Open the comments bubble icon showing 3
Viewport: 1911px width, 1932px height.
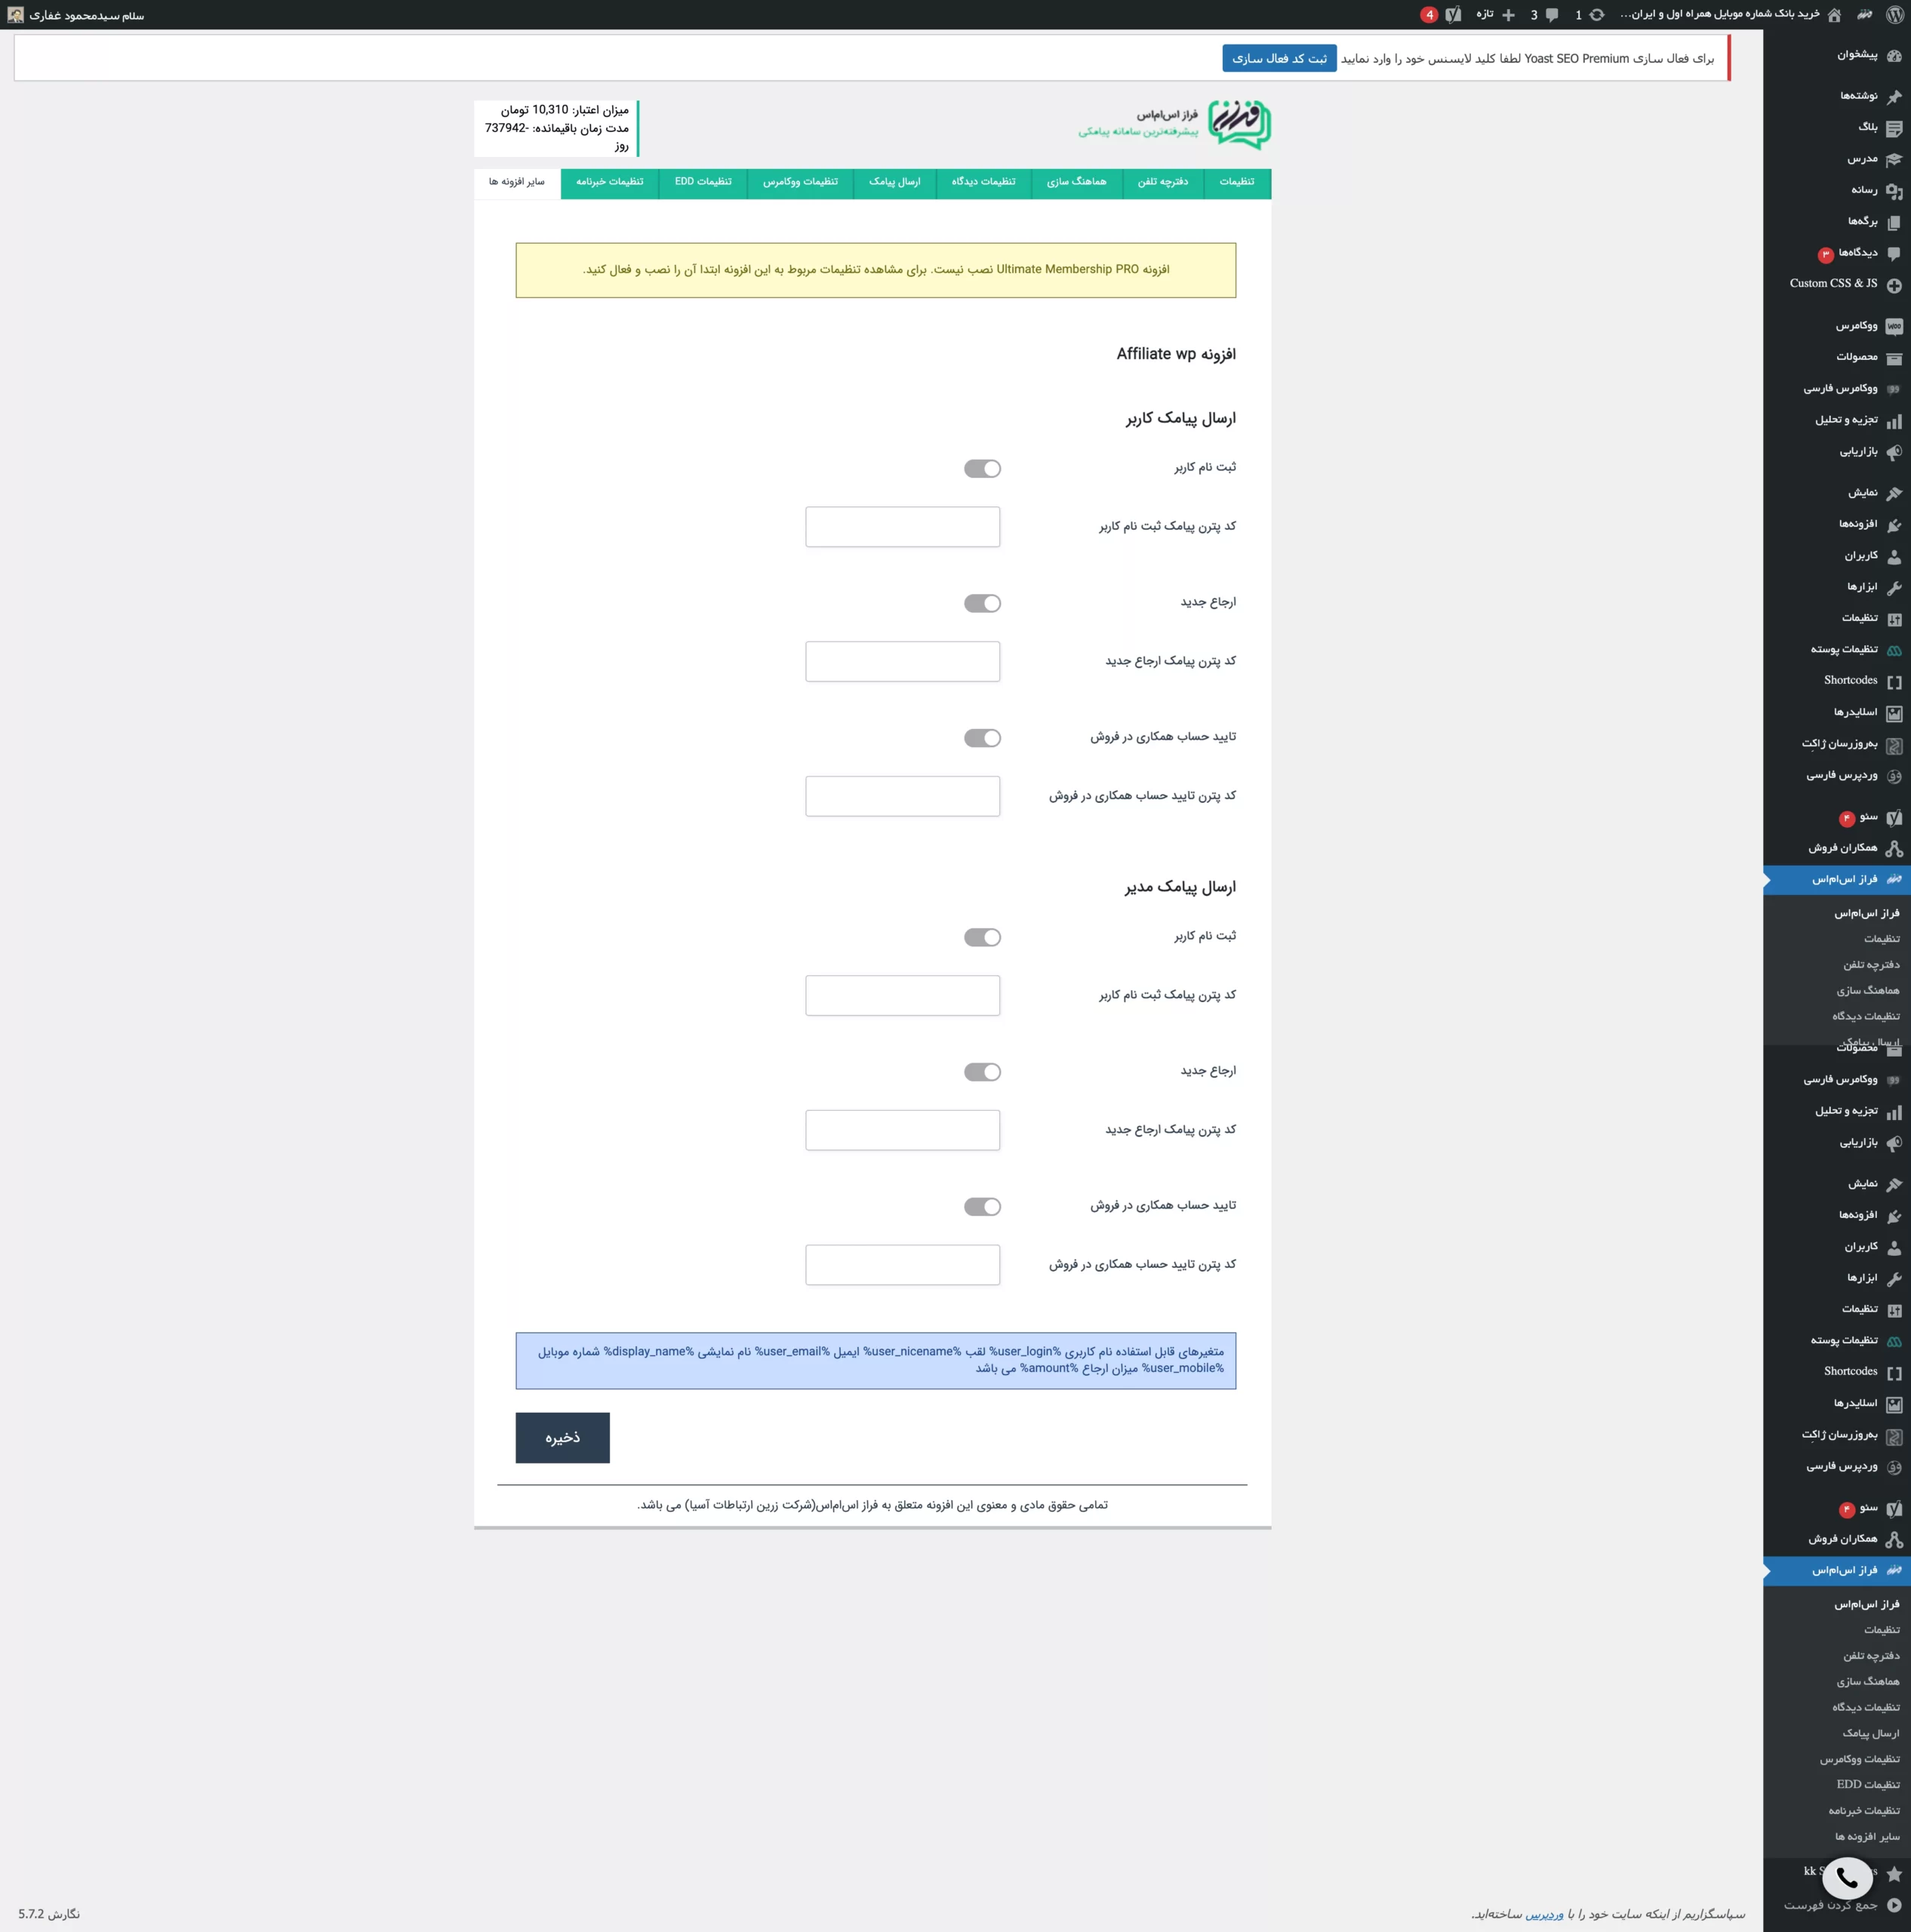[x=1552, y=15]
